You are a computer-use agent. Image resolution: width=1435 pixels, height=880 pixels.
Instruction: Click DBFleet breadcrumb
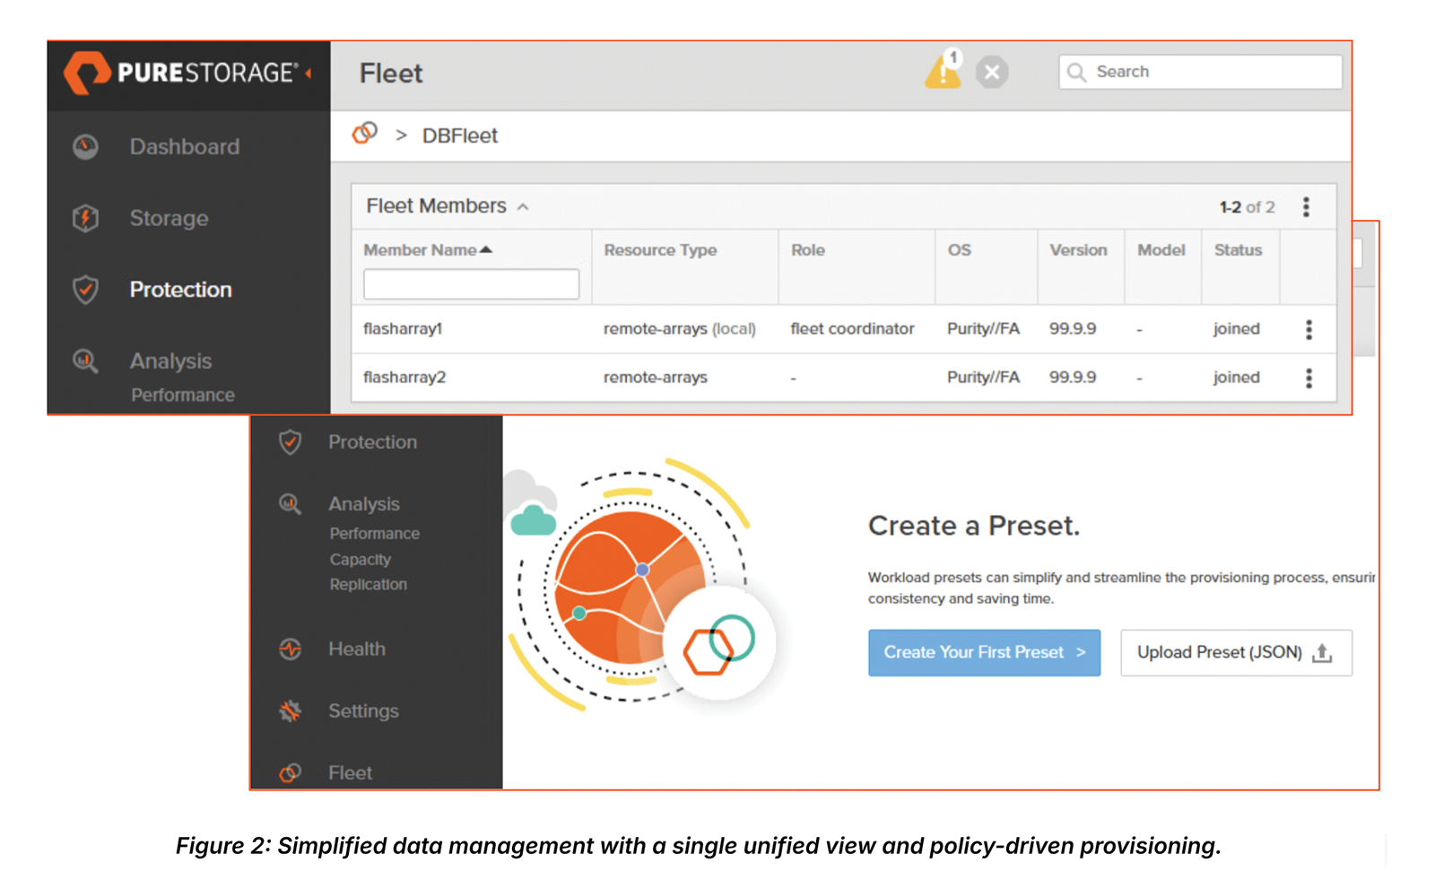tap(459, 135)
